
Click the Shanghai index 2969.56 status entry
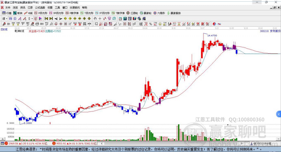26,143
